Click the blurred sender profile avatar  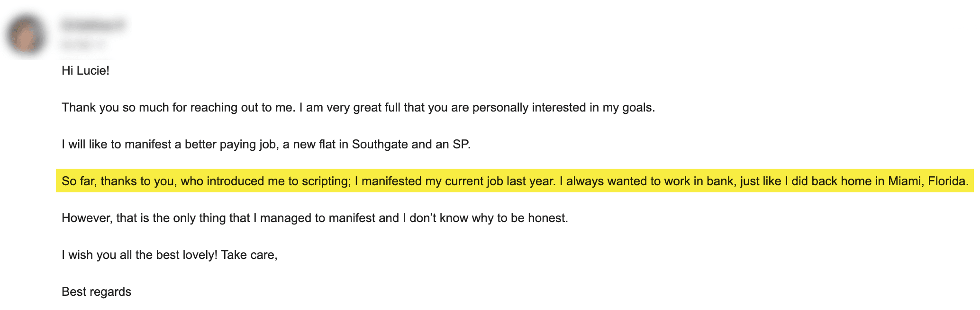click(x=26, y=34)
